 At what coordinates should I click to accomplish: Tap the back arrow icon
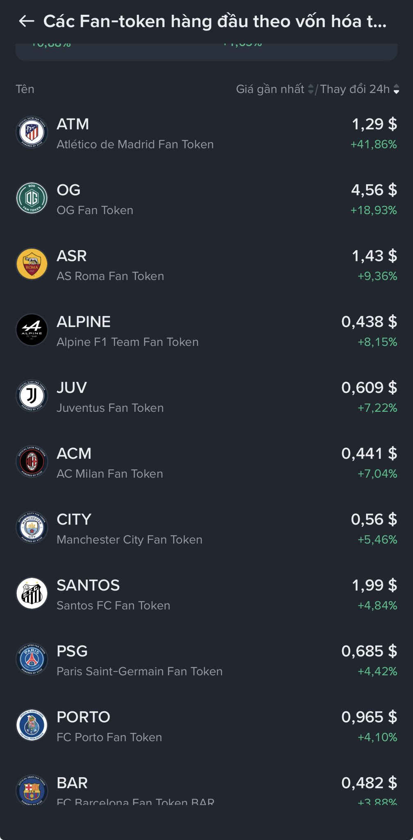coord(27,21)
